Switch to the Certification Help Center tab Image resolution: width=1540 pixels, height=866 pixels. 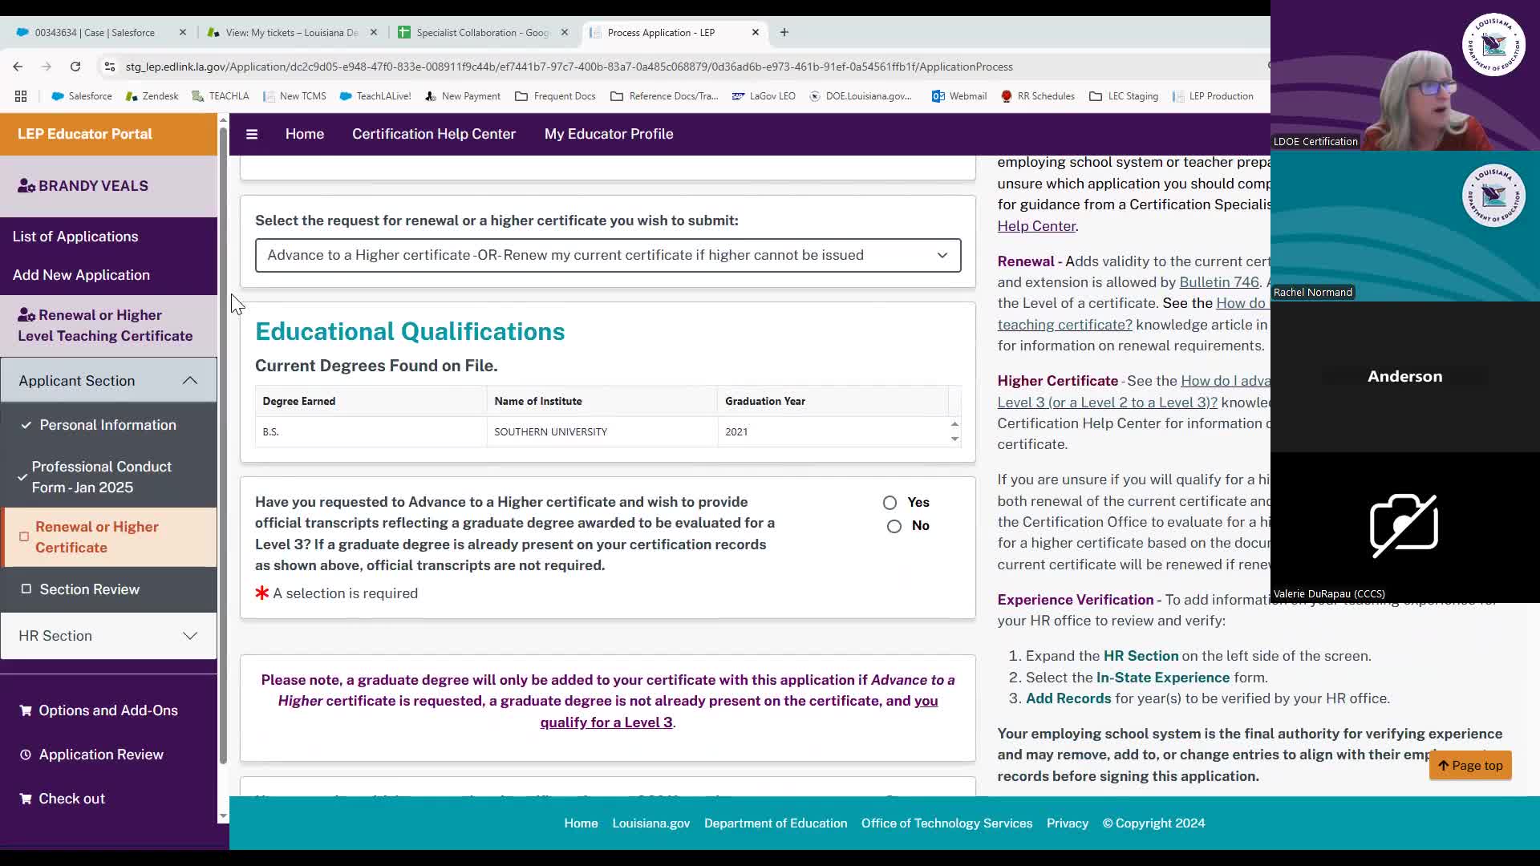pyautogui.click(x=433, y=134)
